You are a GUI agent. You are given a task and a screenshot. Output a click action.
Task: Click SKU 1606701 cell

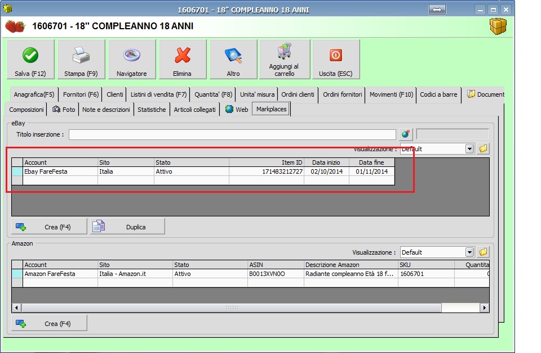[426, 274]
